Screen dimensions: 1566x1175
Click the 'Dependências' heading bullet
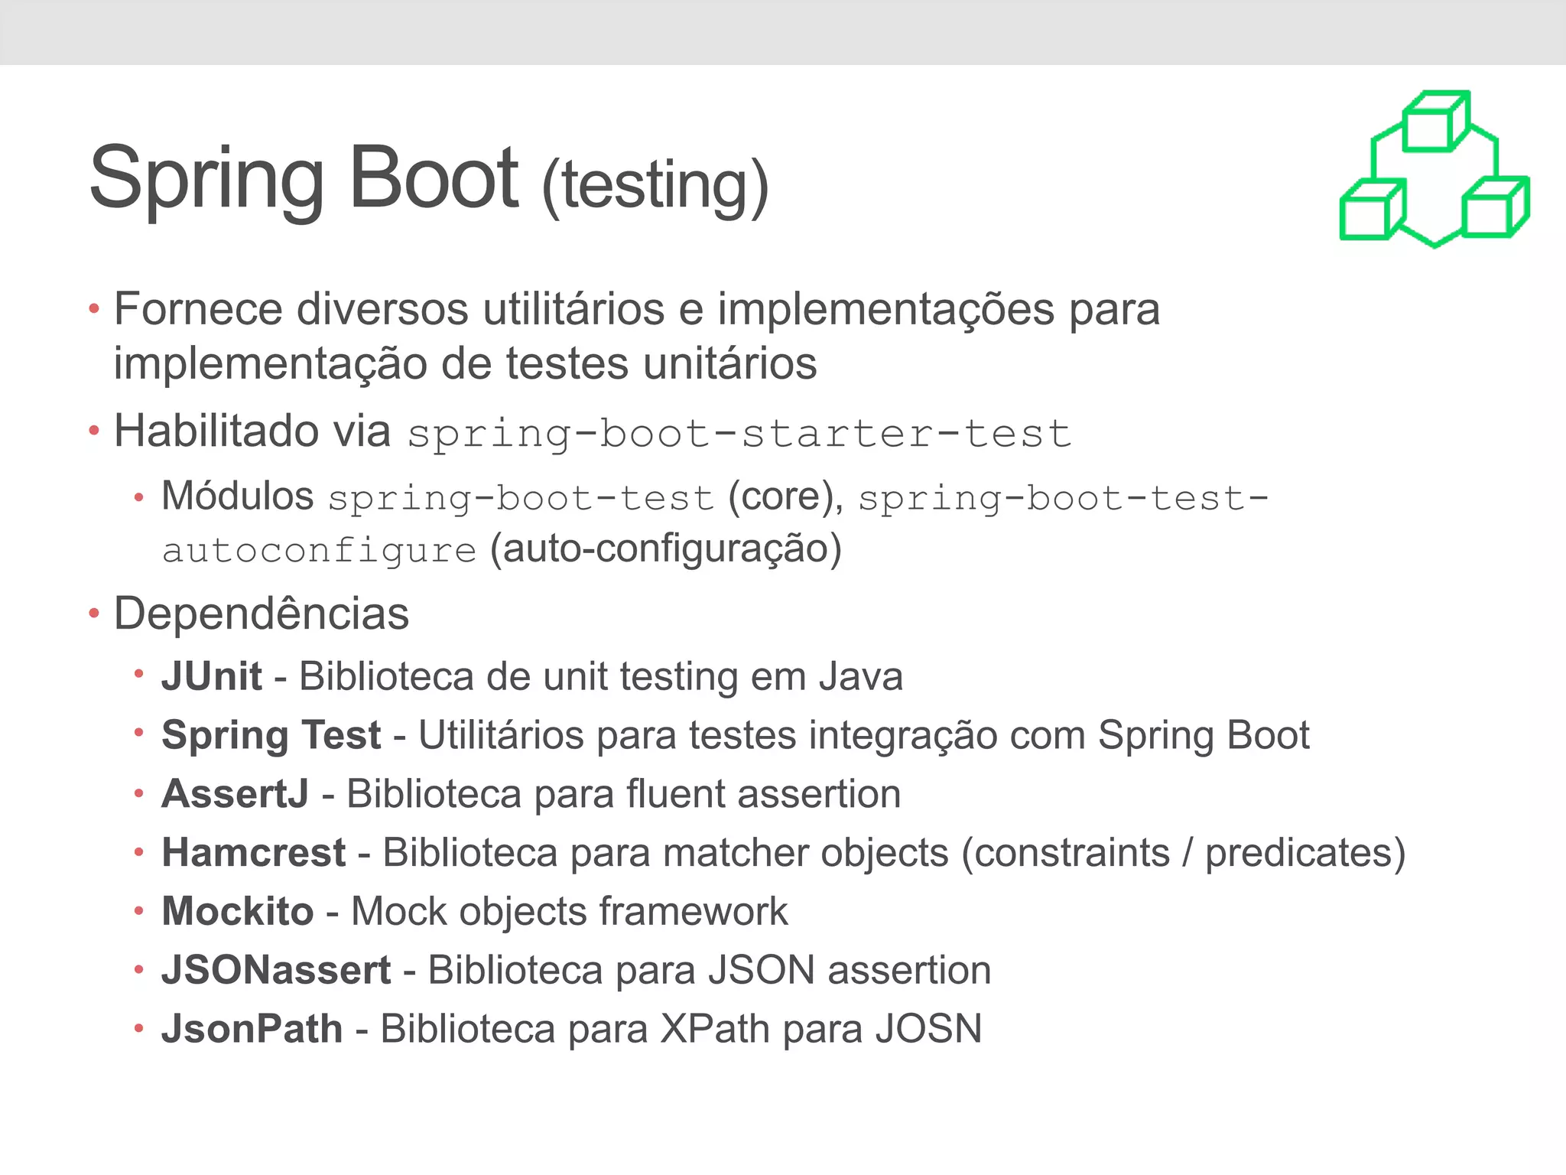pyautogui.click(x=262, y=614)
